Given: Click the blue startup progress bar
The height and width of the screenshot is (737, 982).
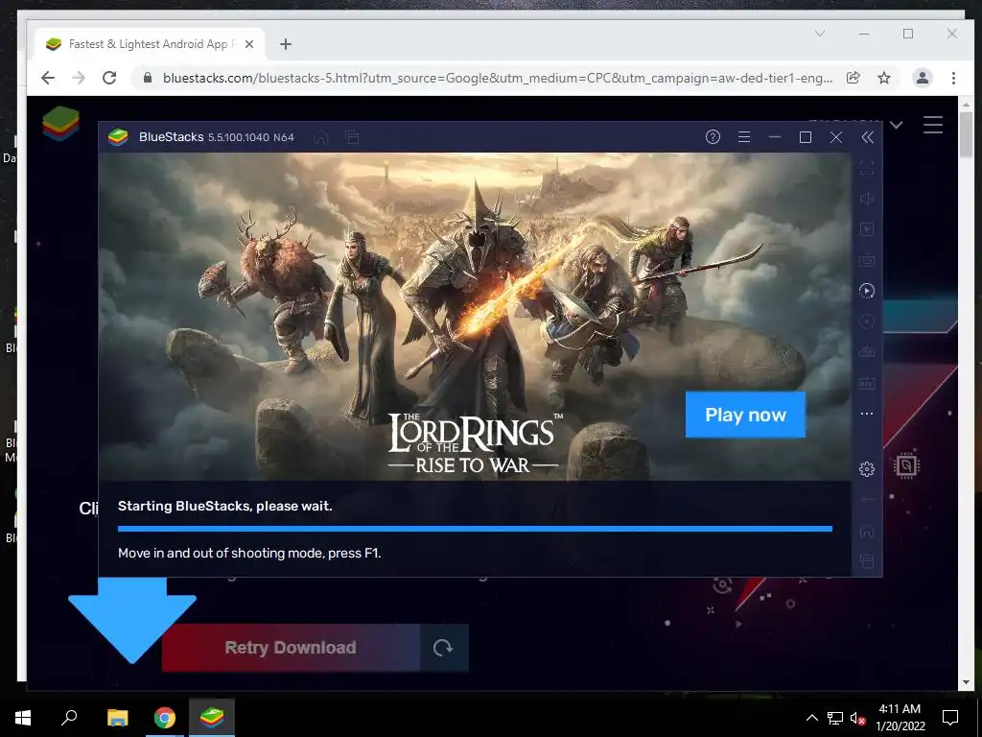Looking at the screenshot, I should tap(475, 529).
